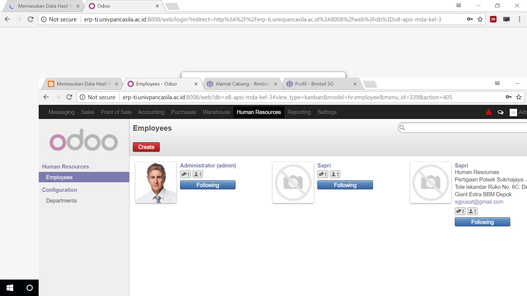Reload the page in the outer browser window

[31, 19]
